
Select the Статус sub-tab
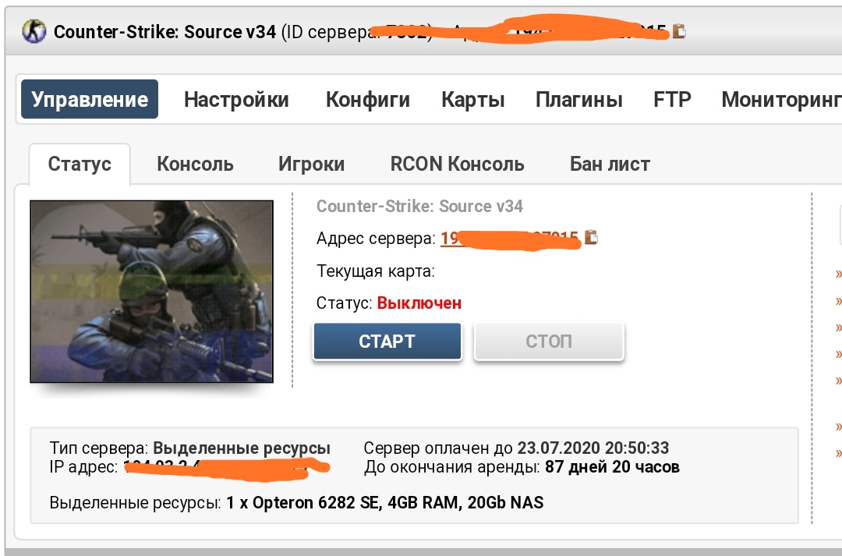80,164
